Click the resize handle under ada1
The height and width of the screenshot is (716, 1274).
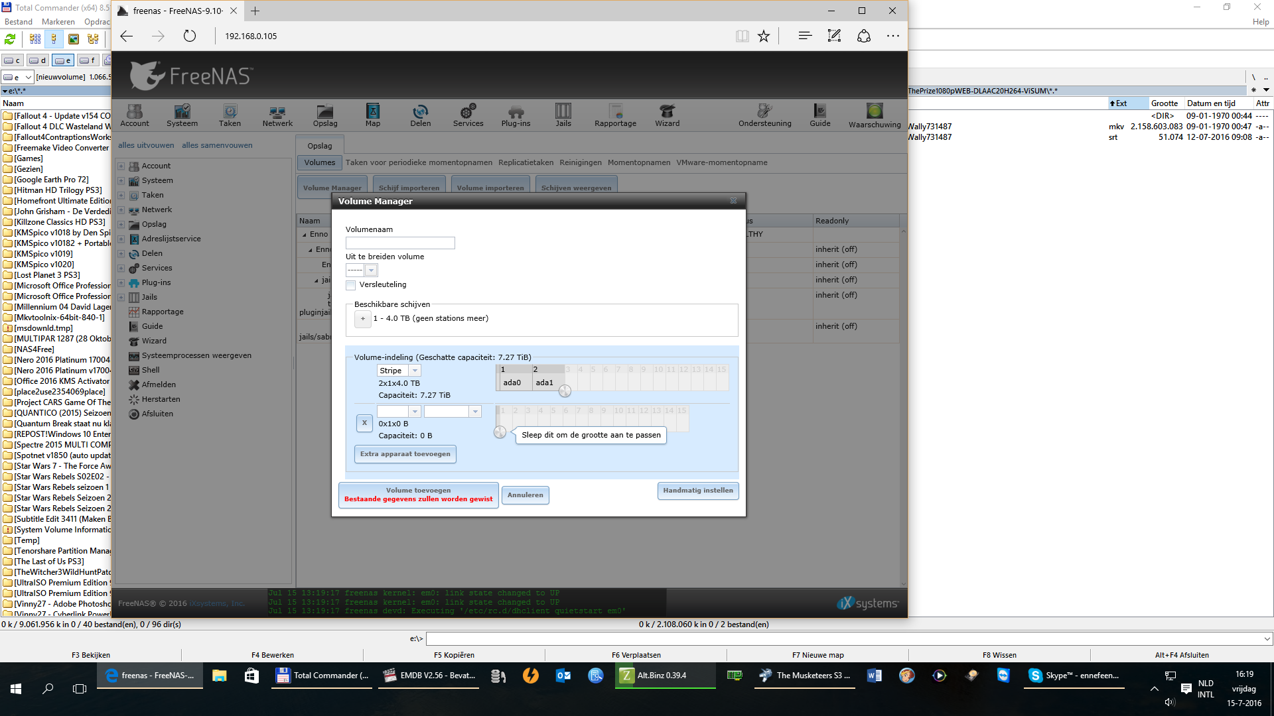pyautogui.click(x=565, y=391)
